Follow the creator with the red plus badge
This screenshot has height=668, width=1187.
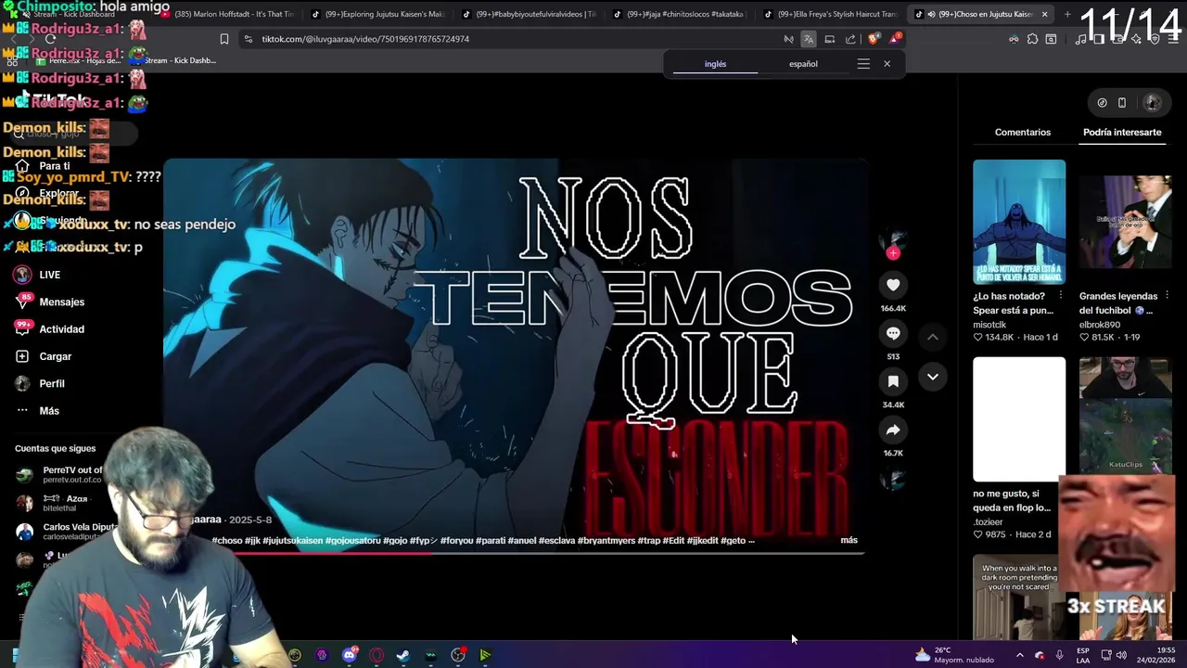(x=893, y=252)
